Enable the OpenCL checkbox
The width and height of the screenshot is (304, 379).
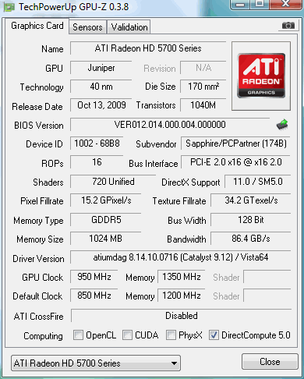coord(78,335)
